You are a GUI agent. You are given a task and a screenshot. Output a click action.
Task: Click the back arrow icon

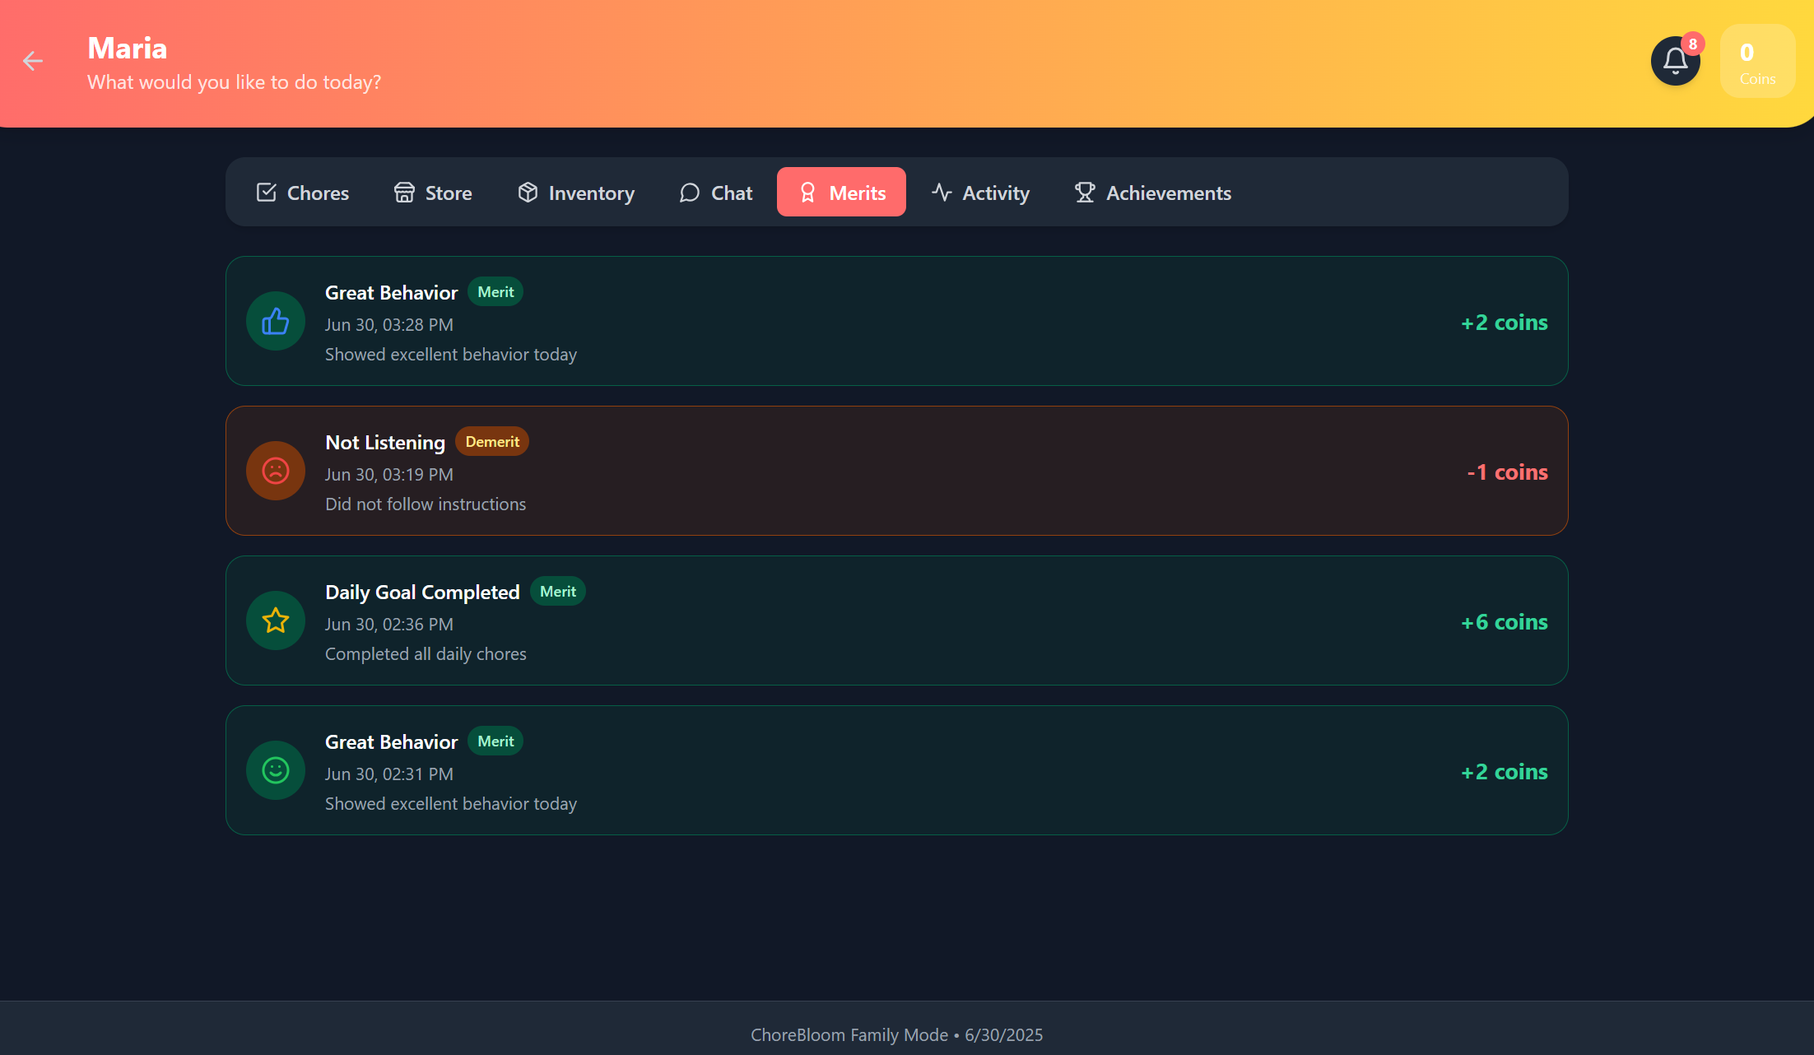[x=33, y=61]
